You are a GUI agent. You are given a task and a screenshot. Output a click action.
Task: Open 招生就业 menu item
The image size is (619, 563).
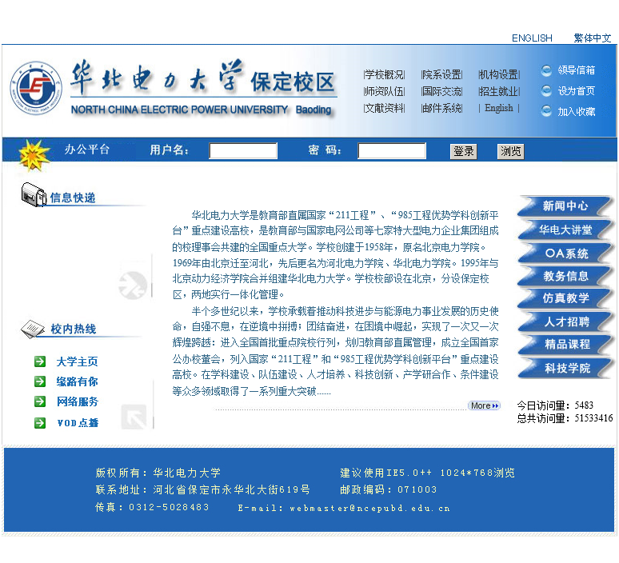coord(499,92)
